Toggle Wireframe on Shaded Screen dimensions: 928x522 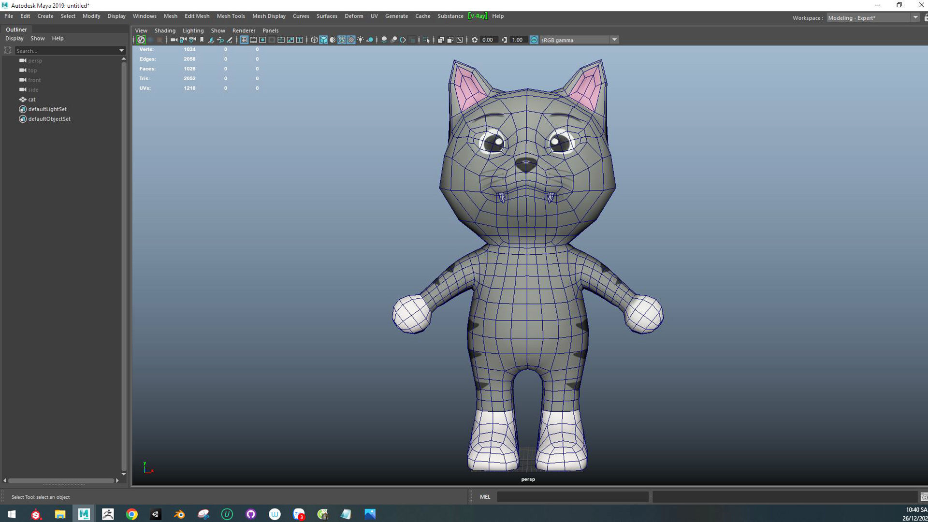(x=342, y=40)
